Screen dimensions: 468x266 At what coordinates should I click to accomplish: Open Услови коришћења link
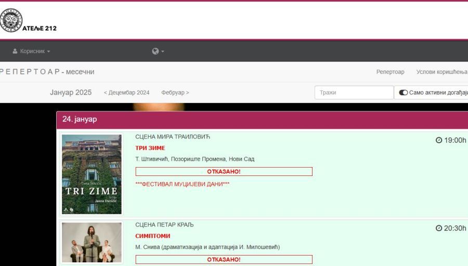pyautogui.click(x=441, y=72)
